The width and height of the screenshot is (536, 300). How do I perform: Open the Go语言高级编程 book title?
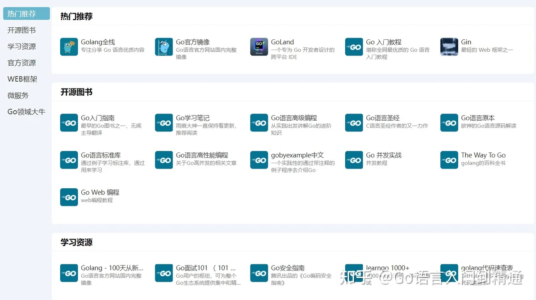pyautogui.click(x=294, y=118)
